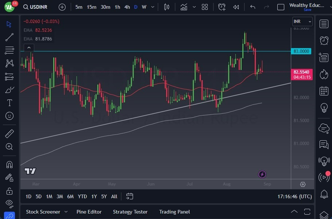The height and width of the screenshot is (219, 332).
Task: Open the Indicators dialog from top toolbar
Action: (x=184, y=7)
